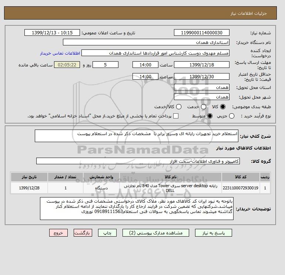The image size is (285, 275).
Task: Click the announcement date field 1399/12/13 - 10:15
Action: click(52, 32)
